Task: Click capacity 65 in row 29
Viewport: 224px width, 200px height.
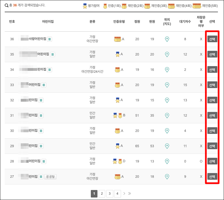Action: [x=137, y=146]
